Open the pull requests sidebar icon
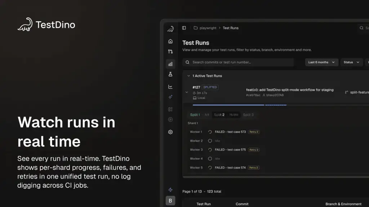Image resolution: width=369 pixels, height=207 pixels. point(170,52)
